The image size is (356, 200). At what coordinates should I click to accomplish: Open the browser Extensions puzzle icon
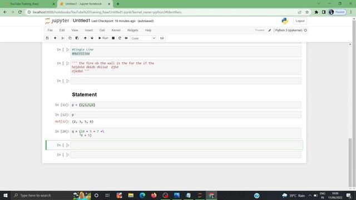(x=317, y=12)
